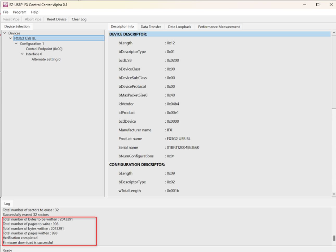Click log line 'Successfully erased 32 sectors'

point(26,215)
